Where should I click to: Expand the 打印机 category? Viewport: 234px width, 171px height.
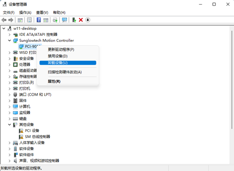point(10,89)
